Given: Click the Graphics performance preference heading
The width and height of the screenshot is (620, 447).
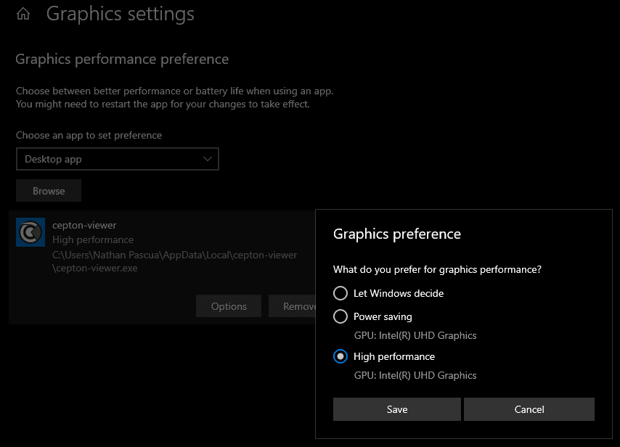Looking at the screenshot, I should [x=122, y=60].
